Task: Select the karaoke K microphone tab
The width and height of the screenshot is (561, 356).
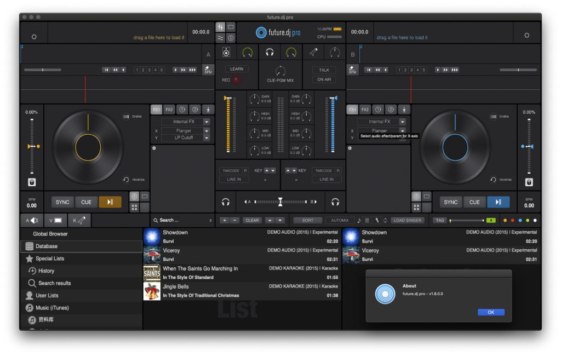Action: coord(79,220)
